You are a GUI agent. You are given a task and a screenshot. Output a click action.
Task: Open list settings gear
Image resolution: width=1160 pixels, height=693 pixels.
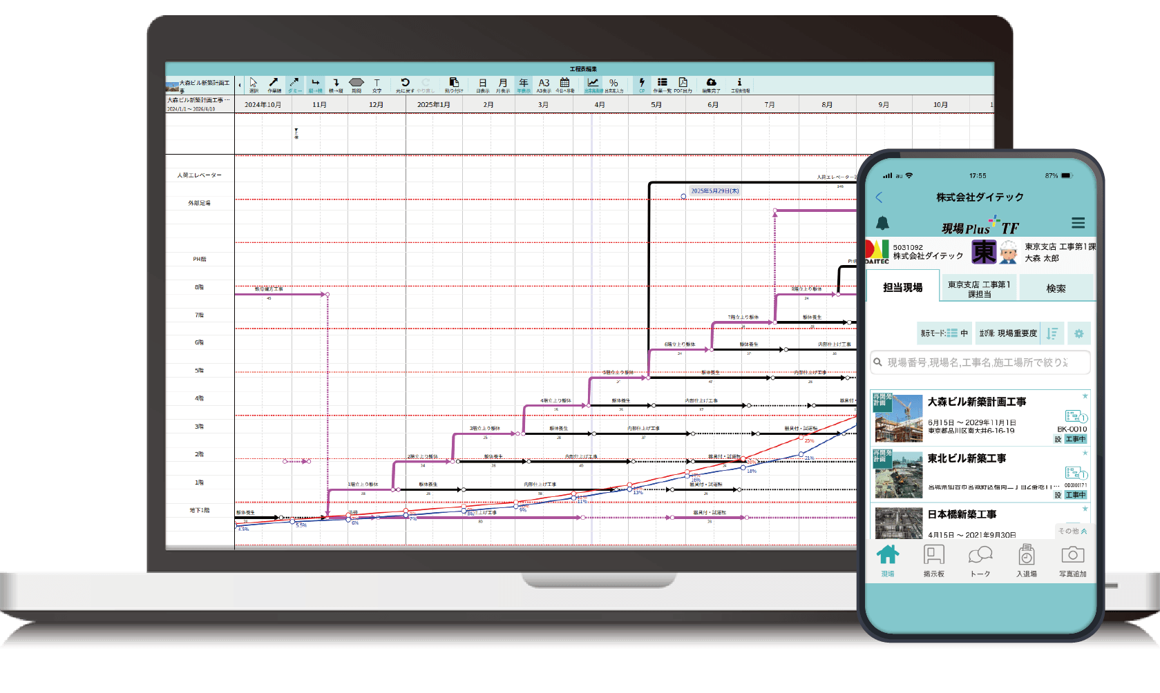1078,333
